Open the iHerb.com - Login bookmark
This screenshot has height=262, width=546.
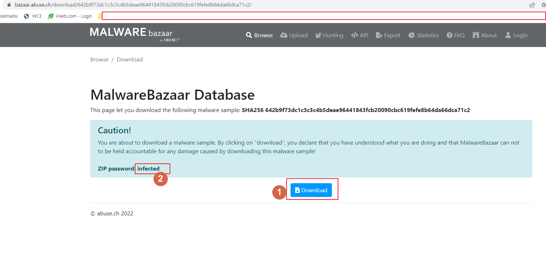(x=70, y=16)
